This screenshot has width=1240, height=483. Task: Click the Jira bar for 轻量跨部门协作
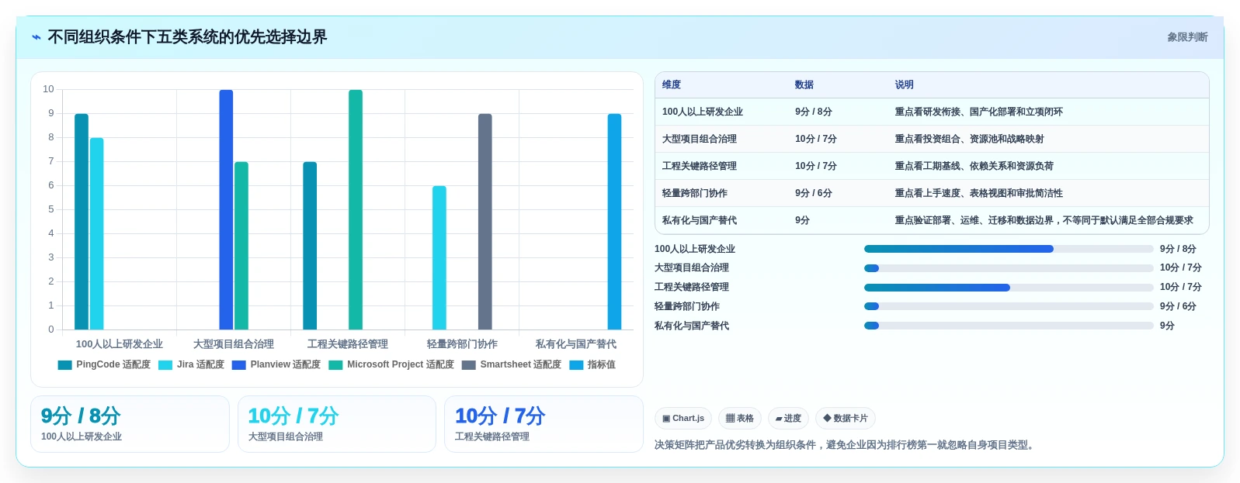coord(439,258)
